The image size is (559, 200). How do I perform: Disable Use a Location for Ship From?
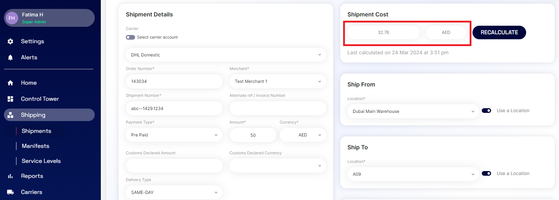coord(486,111)
